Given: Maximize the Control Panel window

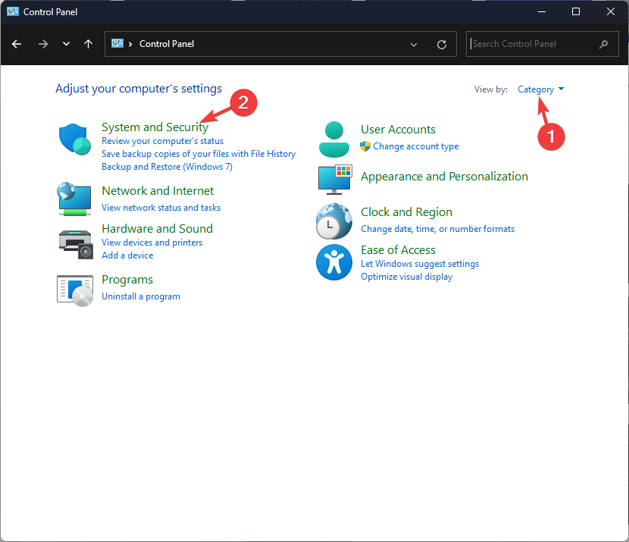Looking at the screenshot, I should pyautogui.click(x=576, y=11).
